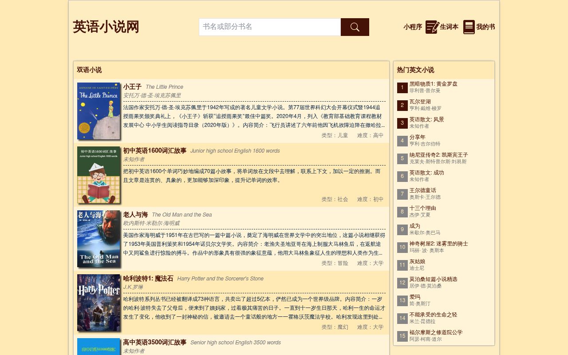Screen dimensions: 568x355
Task: Open 不能承受的生命之轻
Action: pyautogui.click(x=434, y=315)
